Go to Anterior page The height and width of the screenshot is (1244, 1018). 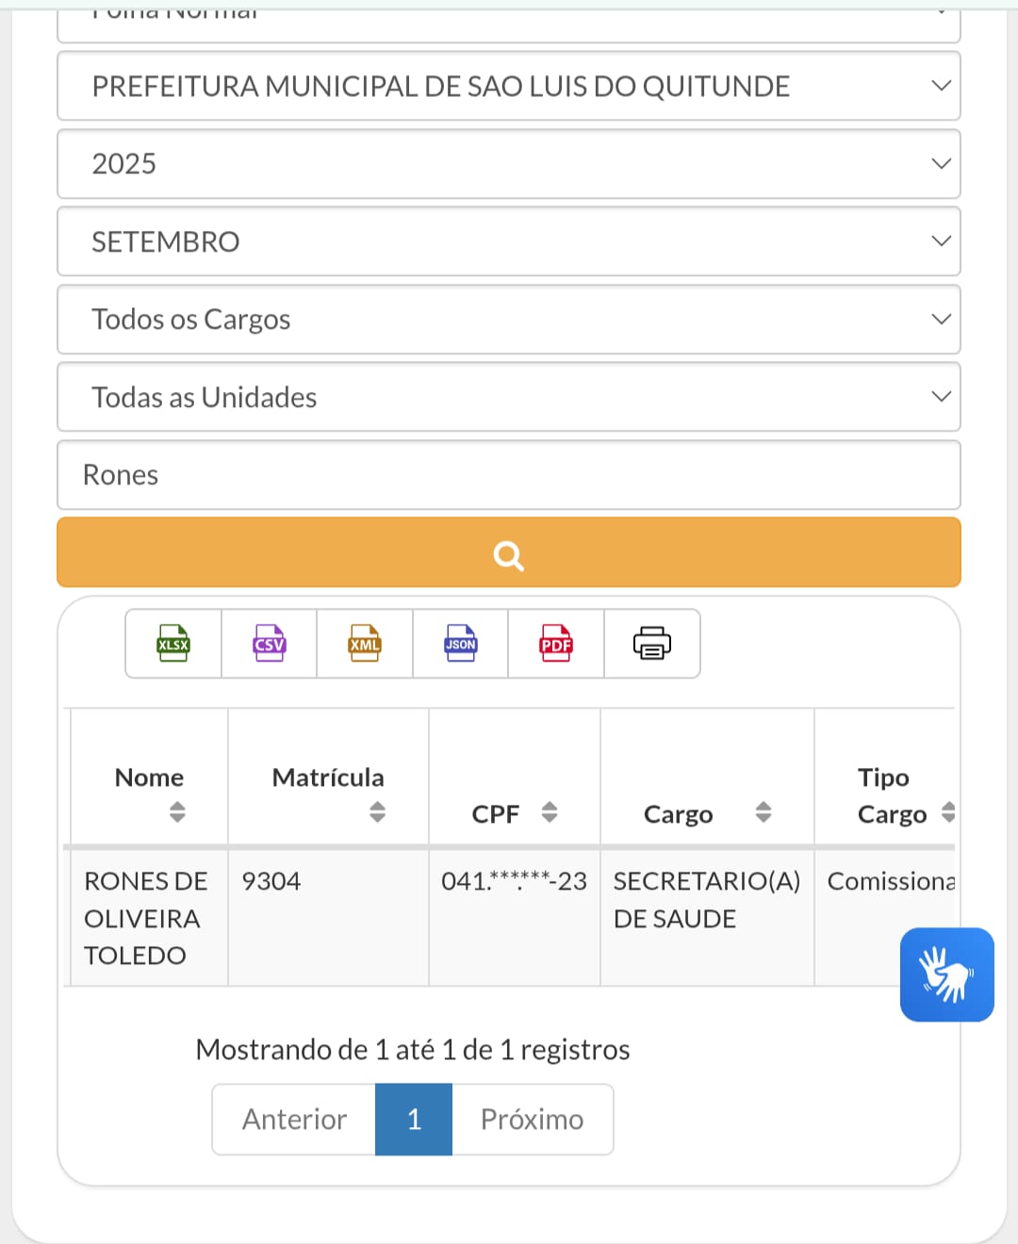294,1120
